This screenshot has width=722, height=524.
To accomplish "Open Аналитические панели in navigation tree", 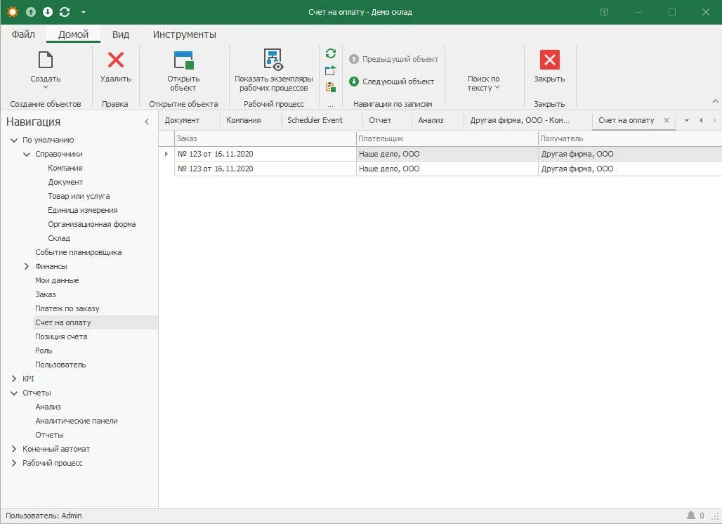I will 77,421.
